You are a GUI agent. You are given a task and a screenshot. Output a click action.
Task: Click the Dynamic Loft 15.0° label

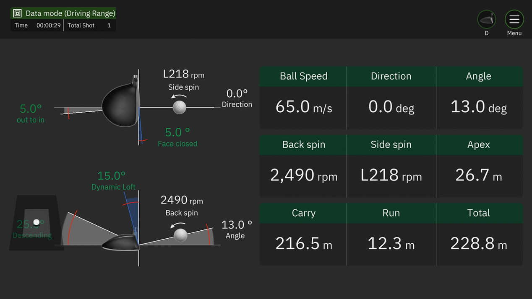click(x=112, y=180)
